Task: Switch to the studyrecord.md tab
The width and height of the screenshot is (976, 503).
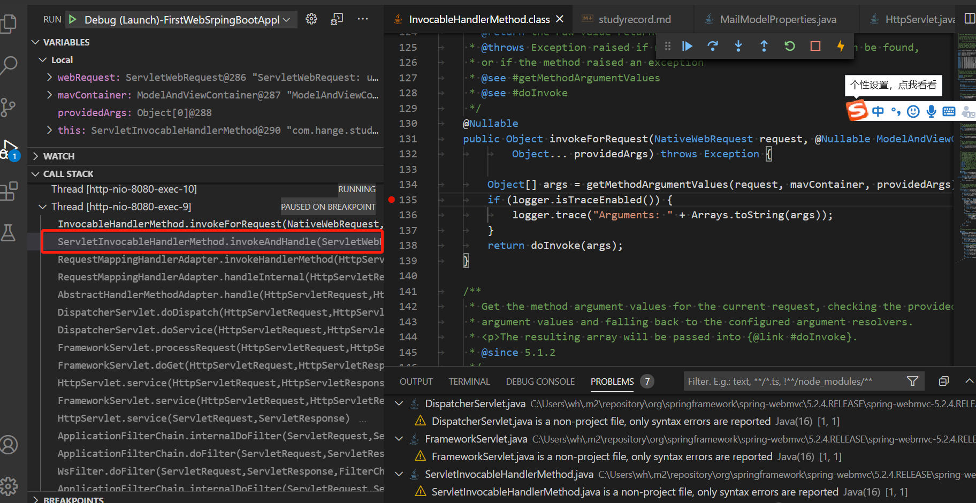Action: tap(633, 18)
